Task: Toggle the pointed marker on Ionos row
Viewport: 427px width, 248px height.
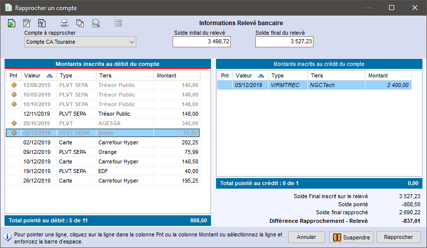Action: pyautogui.click(x=14, y=133)
